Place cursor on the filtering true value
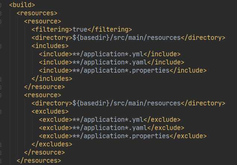 click(x=80, y=29)
